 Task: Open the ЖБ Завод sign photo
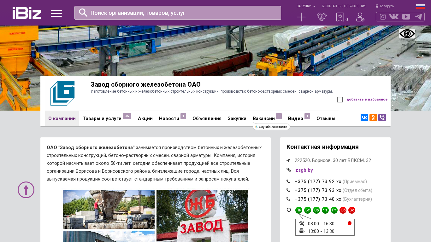202,216
